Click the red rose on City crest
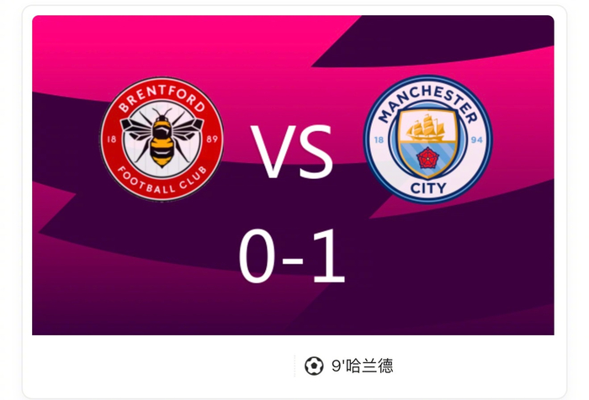This screenshot has width=589, height=400. coord(427,158)
